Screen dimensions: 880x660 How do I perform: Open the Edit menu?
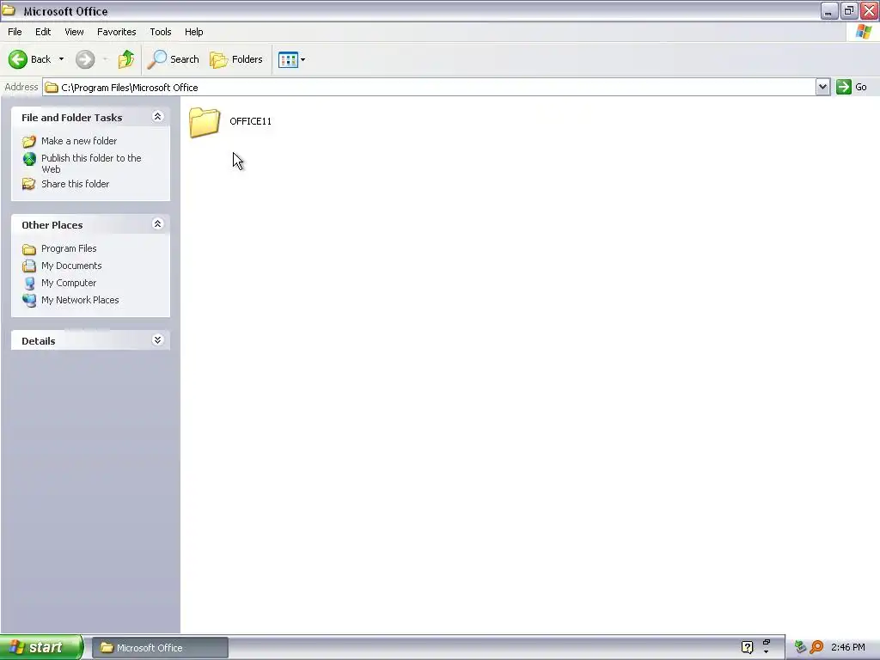pyautogui.click(x=43, y=32)
